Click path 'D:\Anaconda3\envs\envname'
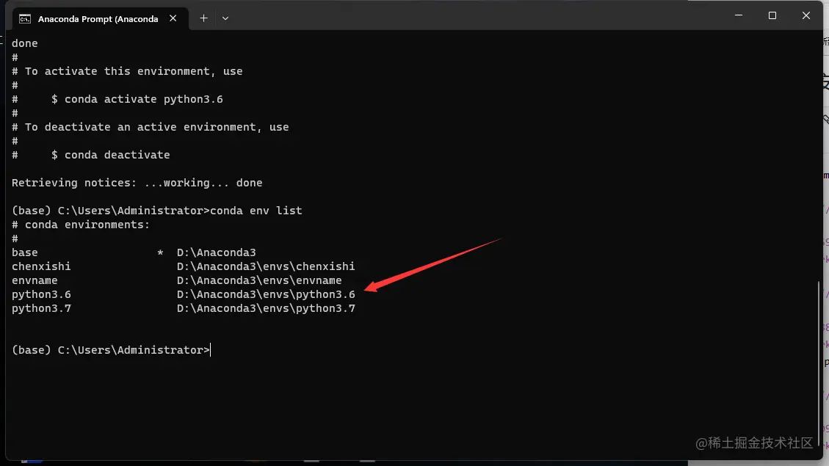 [x=259, y=280]
